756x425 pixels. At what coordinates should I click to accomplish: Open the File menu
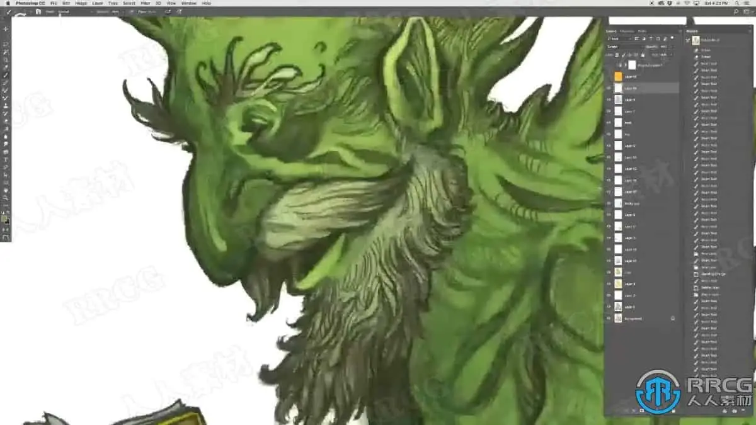click(x=53, y=3)
